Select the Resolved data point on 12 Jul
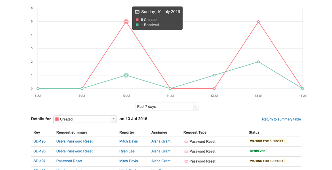The height and width of the screenshot is (170, 332). pos(214,75)
